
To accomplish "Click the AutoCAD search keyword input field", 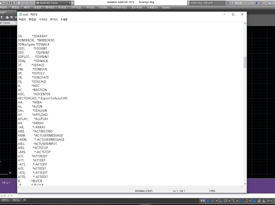I will 207,3.
